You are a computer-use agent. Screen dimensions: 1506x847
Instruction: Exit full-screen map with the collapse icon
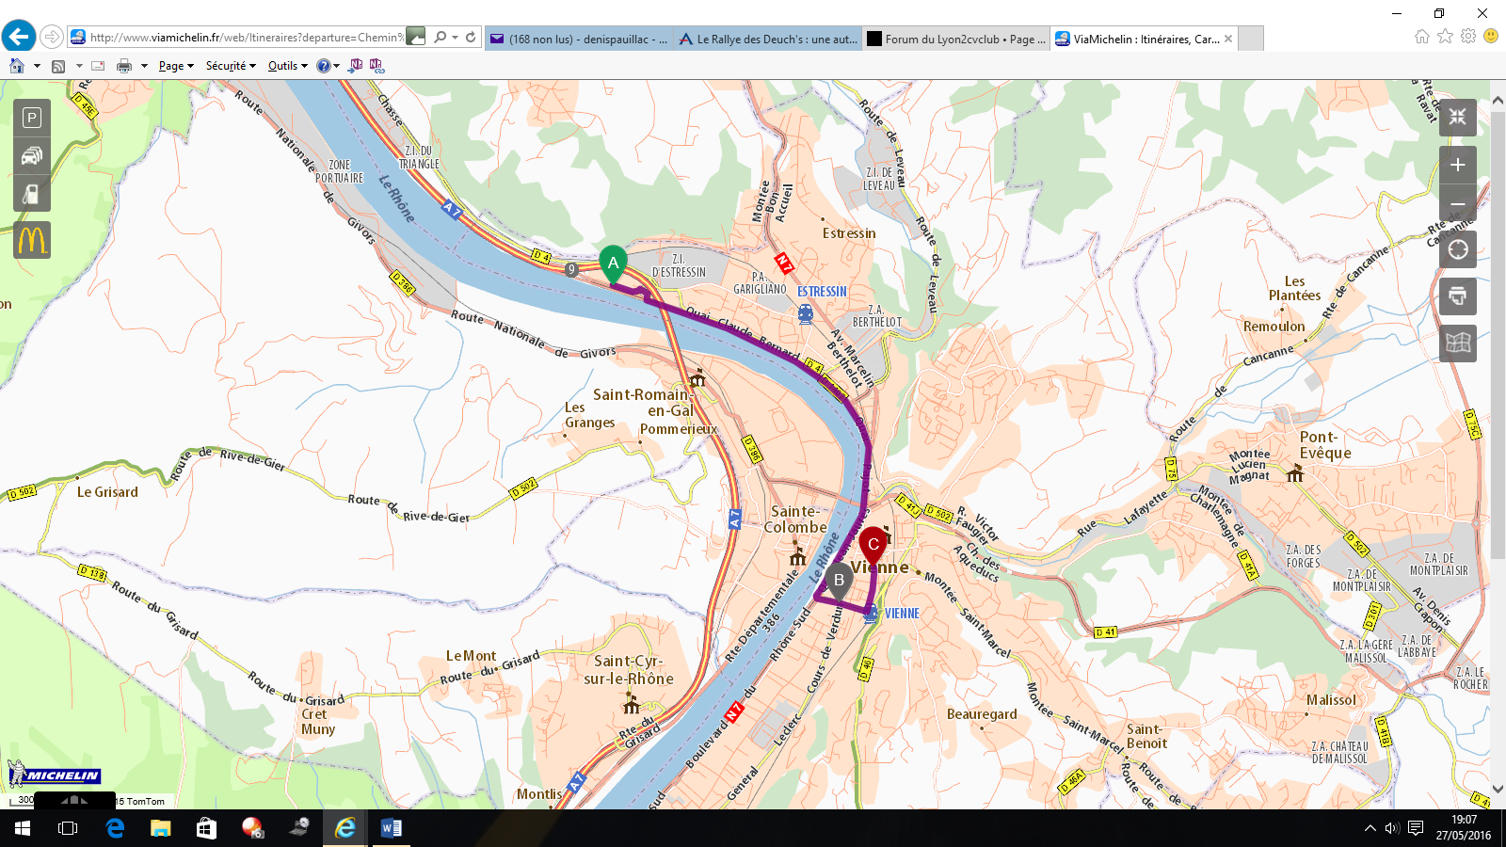point(1457,118)
